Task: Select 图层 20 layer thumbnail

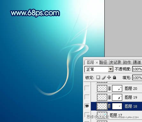Action: click(x=102, y=88)
